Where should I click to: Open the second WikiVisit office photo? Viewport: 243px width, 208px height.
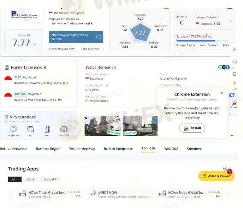(140, 126)
